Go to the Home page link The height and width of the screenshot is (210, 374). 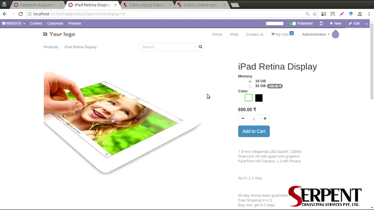click(x=217, y=34)
